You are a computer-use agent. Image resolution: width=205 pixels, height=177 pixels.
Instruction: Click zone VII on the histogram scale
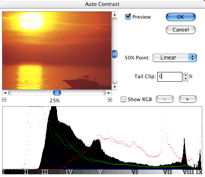click(x=168, y=172)
